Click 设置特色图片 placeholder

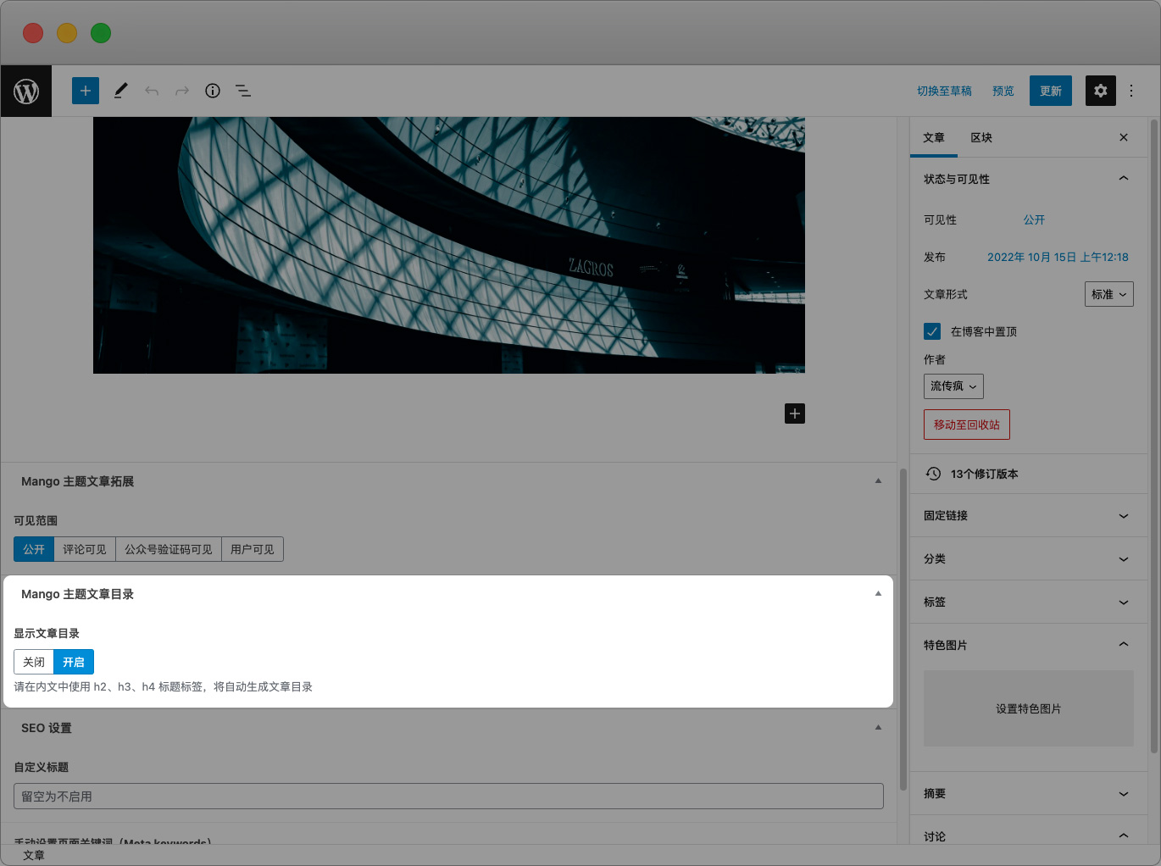(1029, 708)
